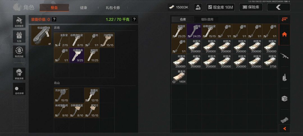Select the orange home category icon

pyautogui.click(x=284, y=34)
